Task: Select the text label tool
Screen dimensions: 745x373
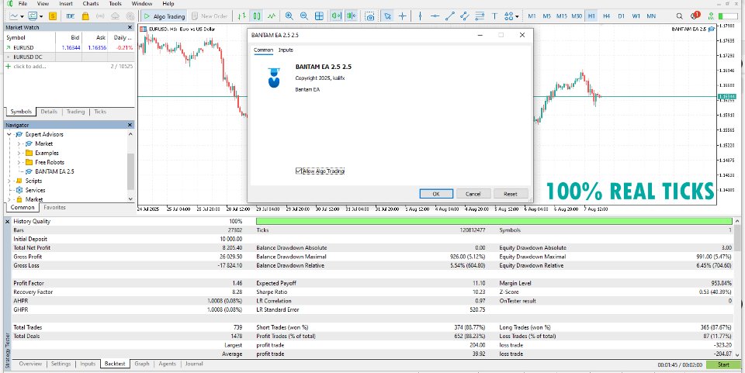Action: click(x=494, y=16)
